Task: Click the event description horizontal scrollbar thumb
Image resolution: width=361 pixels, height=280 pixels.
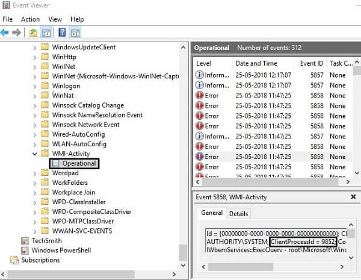Action: pos(241,267)
